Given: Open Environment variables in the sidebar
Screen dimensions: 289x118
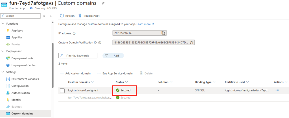Looking at the screenshot, I should pos(25,79).
